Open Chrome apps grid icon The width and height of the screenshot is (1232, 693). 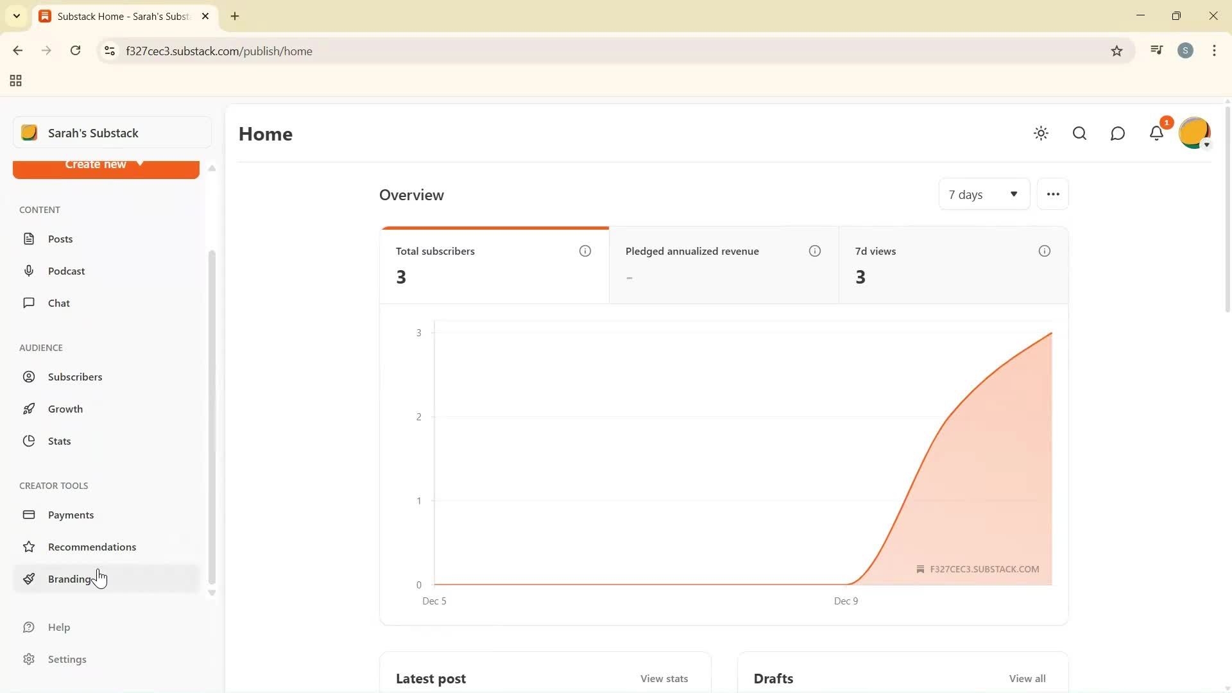coord(16,81)
